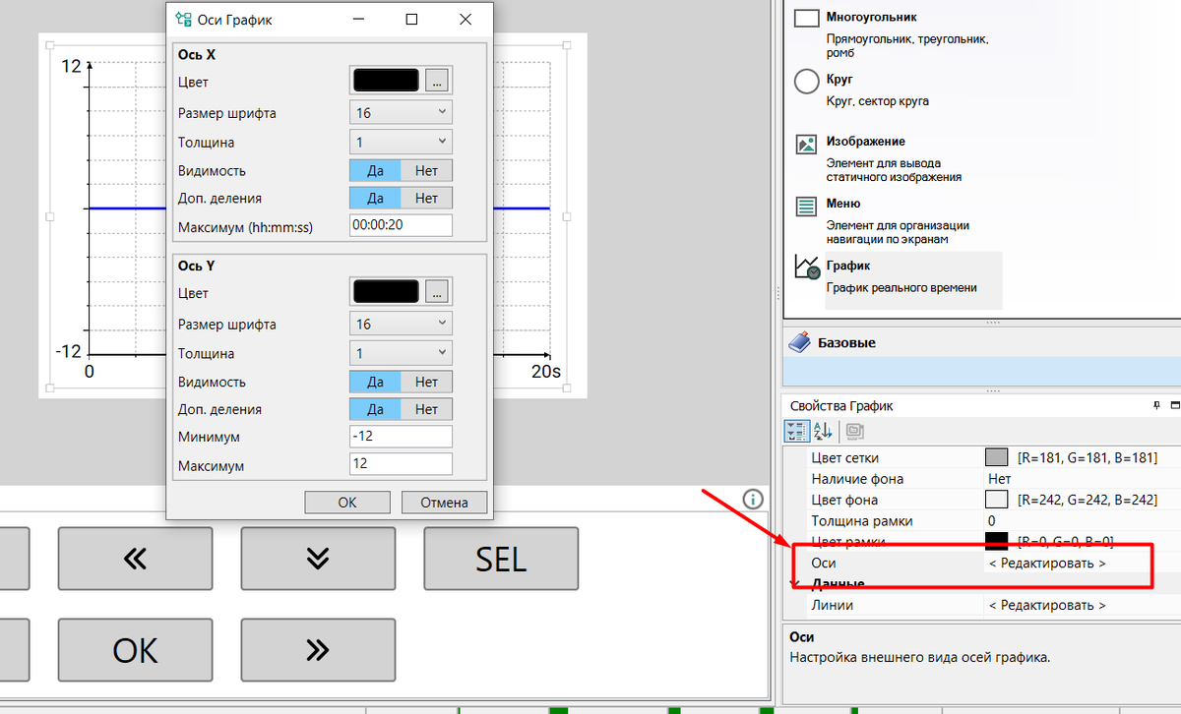
Task: Collapse the Данные property group
Action: tap(795, 583)
